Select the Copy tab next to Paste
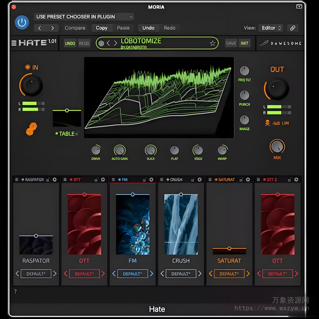Image resolution: width=319 pixels, height=319 pixels. coord(102,28)
